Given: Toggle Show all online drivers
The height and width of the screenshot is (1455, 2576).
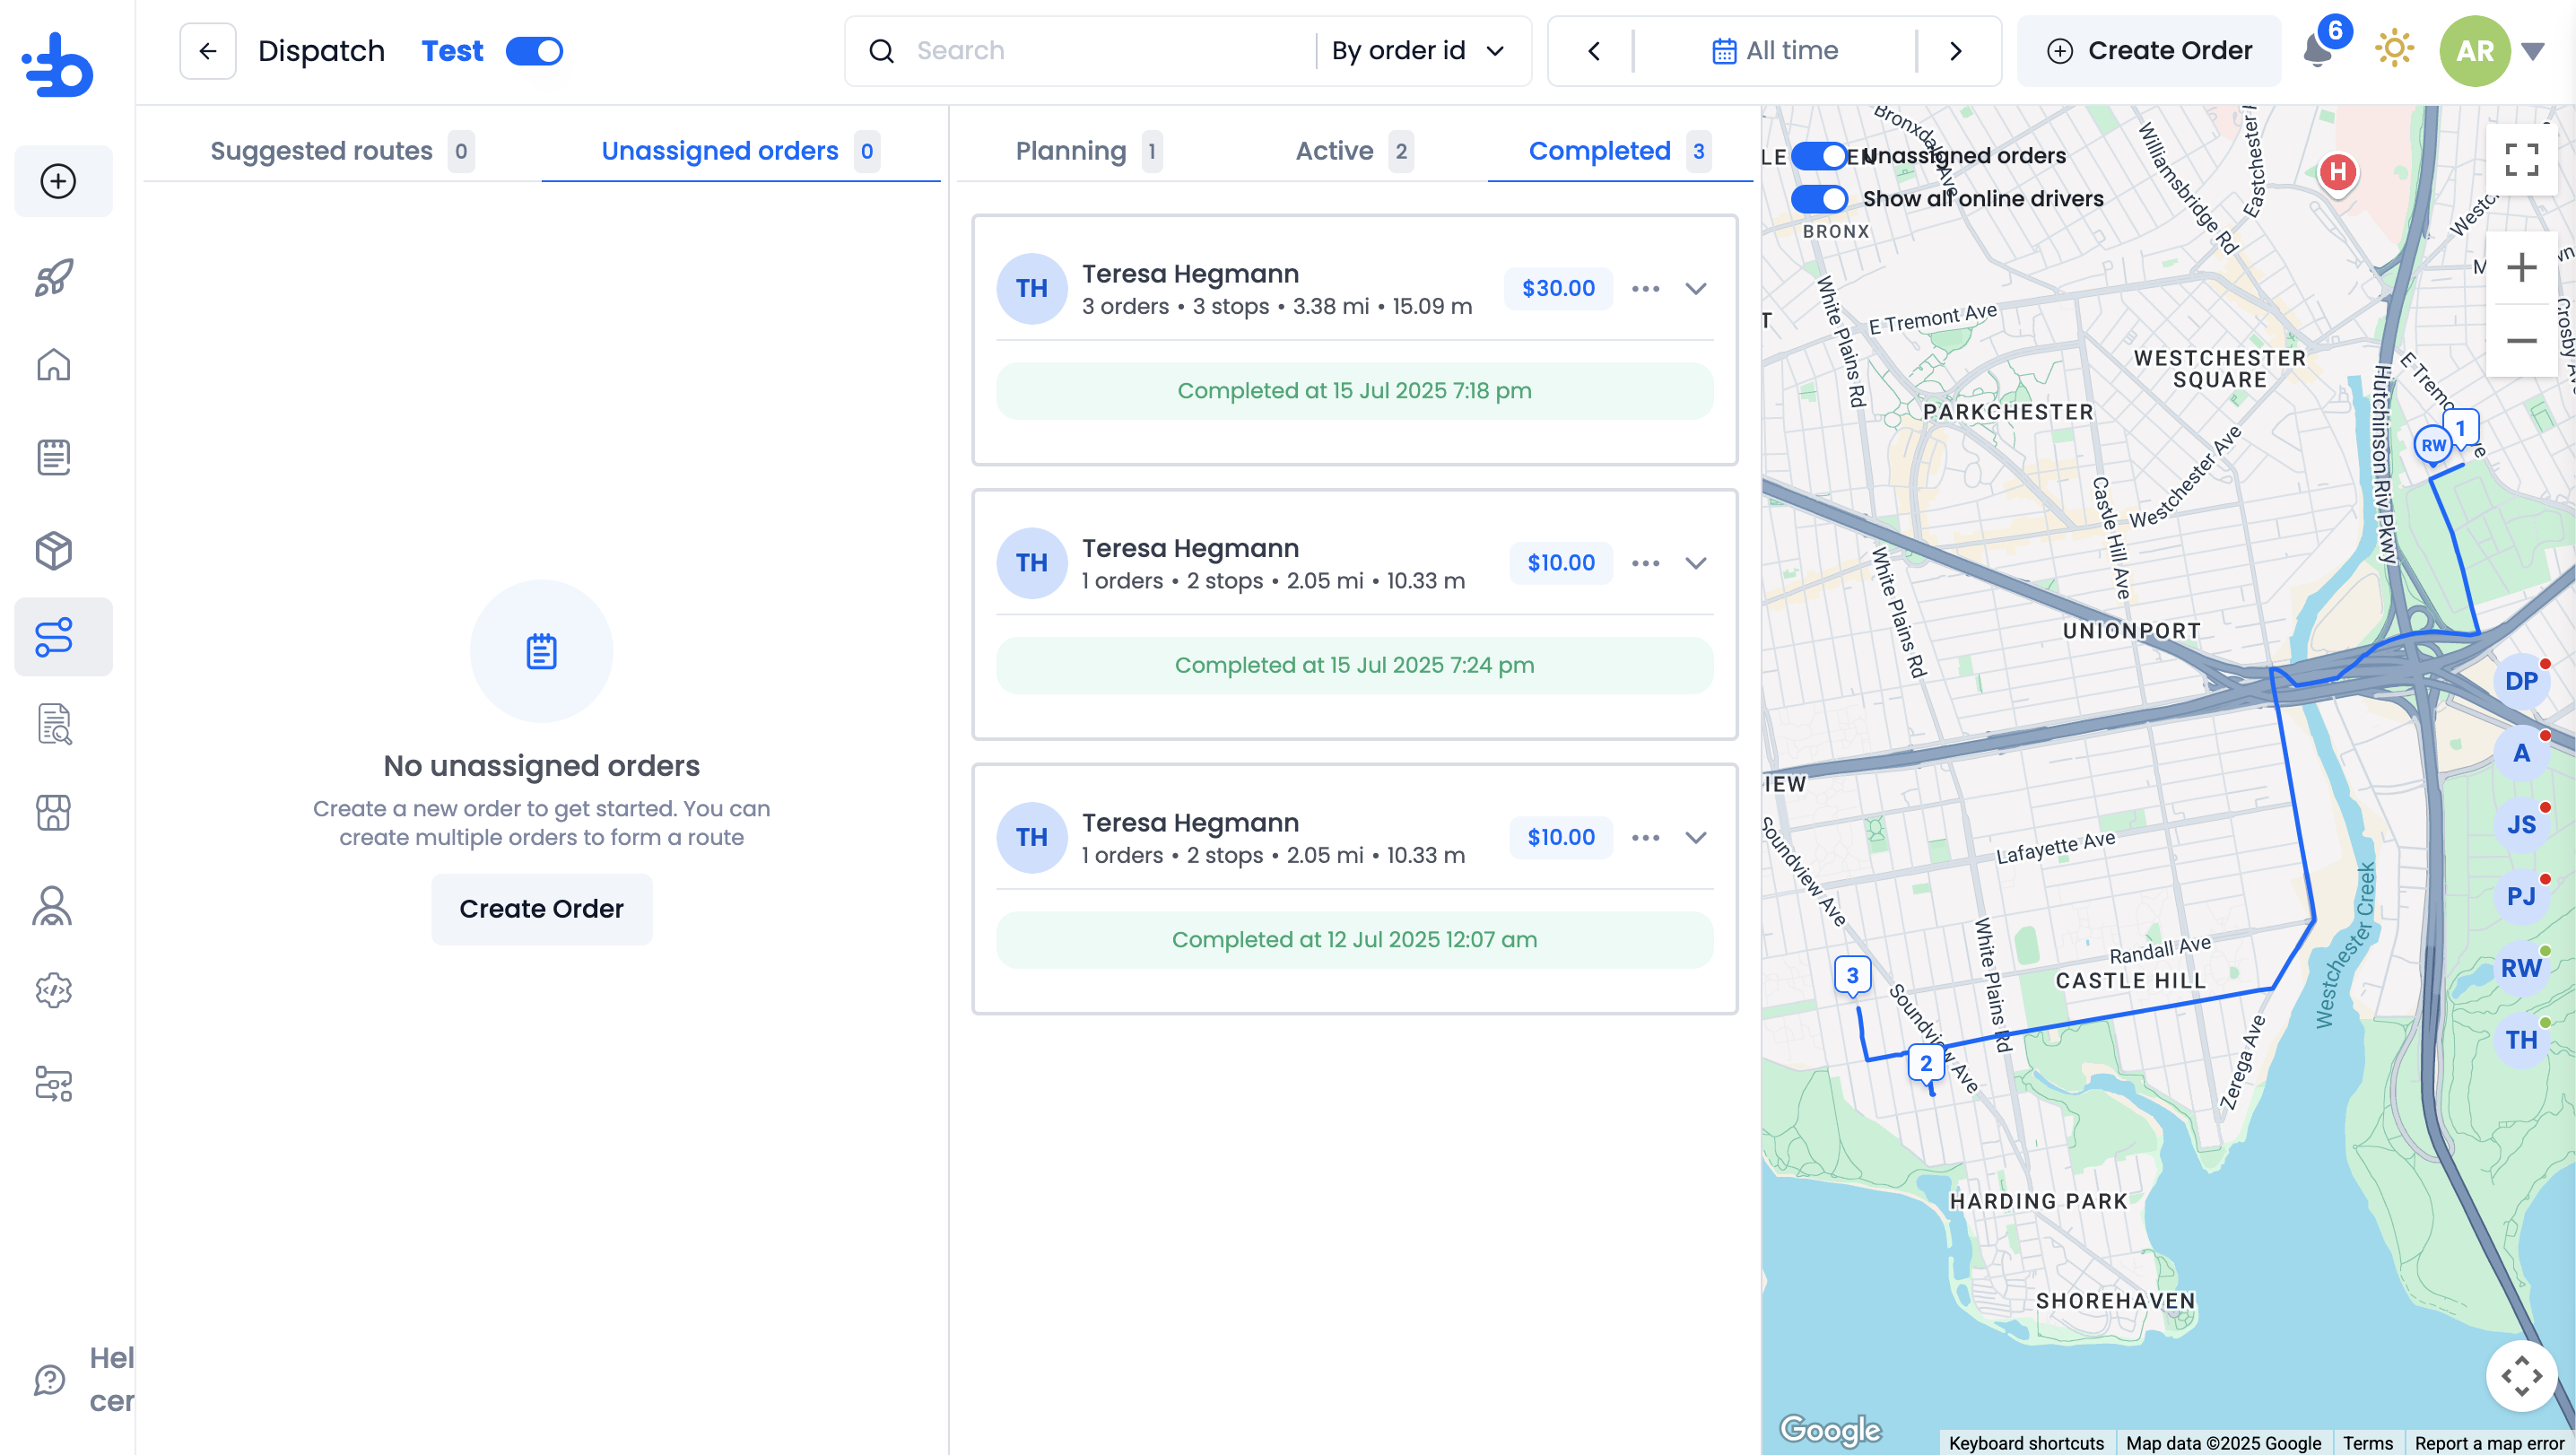Looking at the screenshot, I should 1818,199.
